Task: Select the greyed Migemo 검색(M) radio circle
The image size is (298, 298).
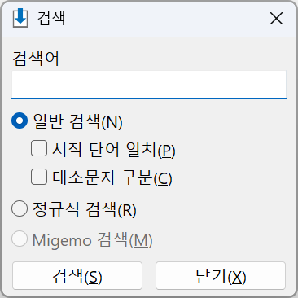Action: pos(20,239)
